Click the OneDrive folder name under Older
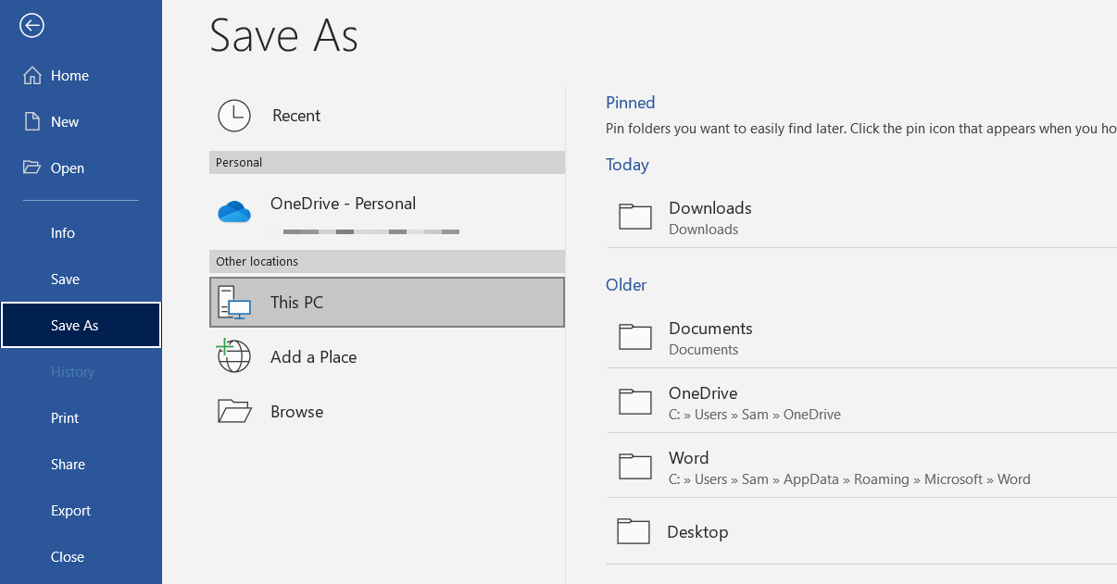The height and width of the screenshot is (584, 1117). tap(703, 393)
